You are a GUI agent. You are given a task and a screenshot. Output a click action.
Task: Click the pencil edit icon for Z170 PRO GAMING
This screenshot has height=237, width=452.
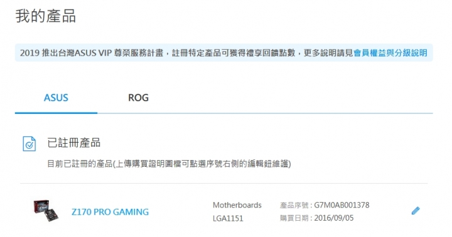point(416,211)
